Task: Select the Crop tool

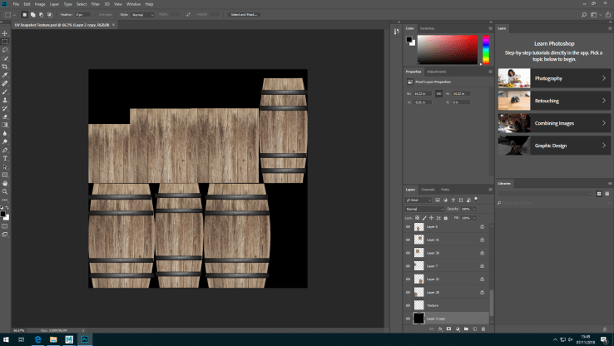Action: [5, 67]
